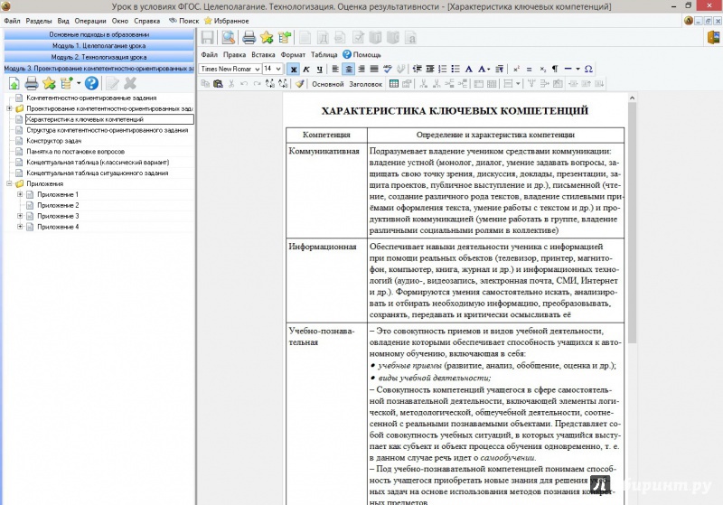Start a bulleted list

pos(455,70)
